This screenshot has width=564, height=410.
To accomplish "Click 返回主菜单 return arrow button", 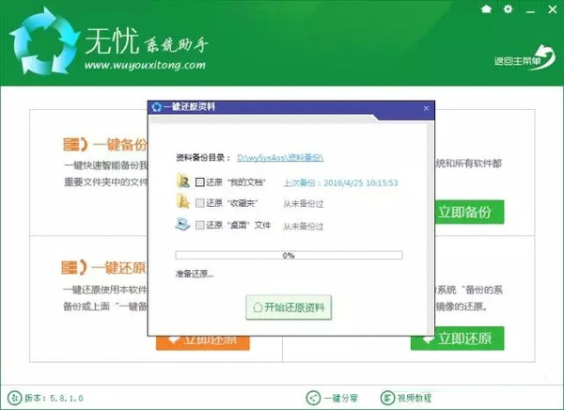I will point(525,58).
